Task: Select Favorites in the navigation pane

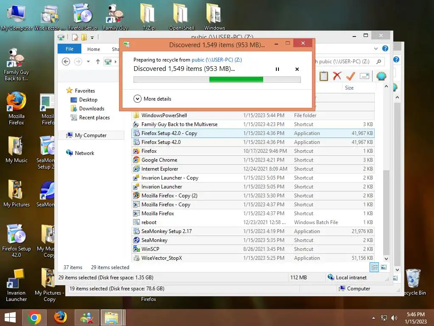Action: (x=85, y=91)
